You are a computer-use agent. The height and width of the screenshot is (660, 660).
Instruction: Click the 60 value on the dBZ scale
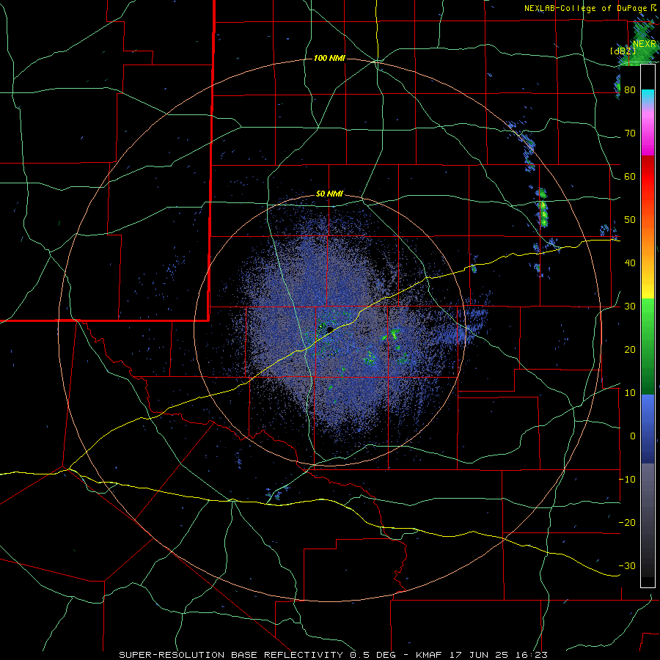pyautogui.click(x=630, y=176)
